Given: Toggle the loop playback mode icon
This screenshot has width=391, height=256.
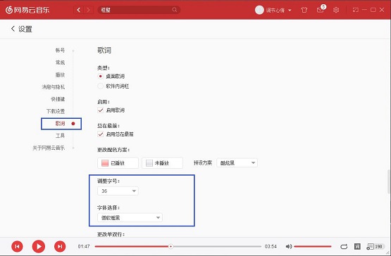Looking at the screenshot, I should (x=344, y=247).
